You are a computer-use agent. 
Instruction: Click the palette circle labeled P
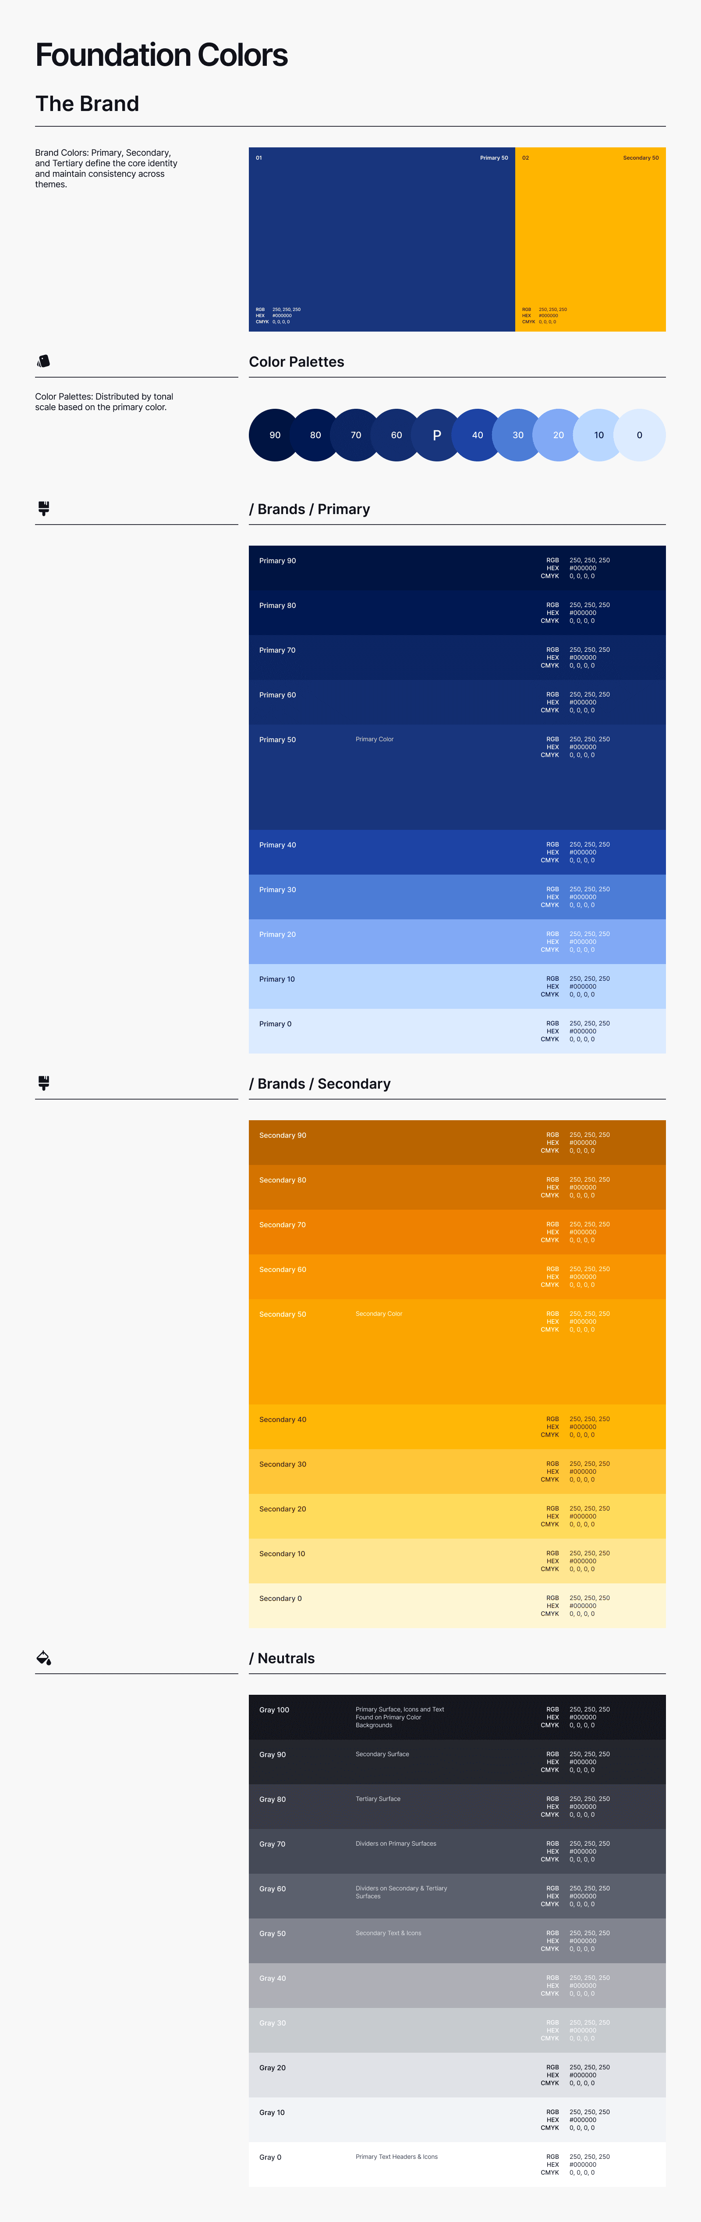(437, 435)
